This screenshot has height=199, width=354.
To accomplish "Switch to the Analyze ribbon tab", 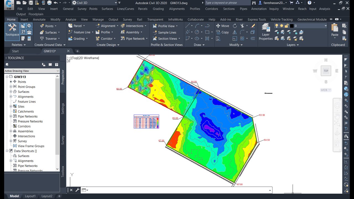I will pos(71,20).
